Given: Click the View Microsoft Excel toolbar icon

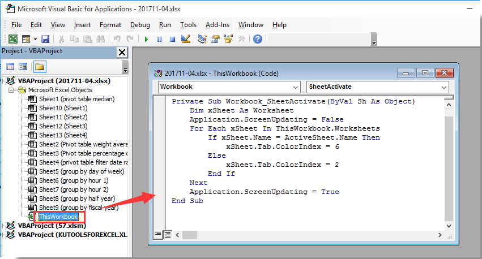Looking at the screenshot, I should pyautogui.click(x=12, y=39).
